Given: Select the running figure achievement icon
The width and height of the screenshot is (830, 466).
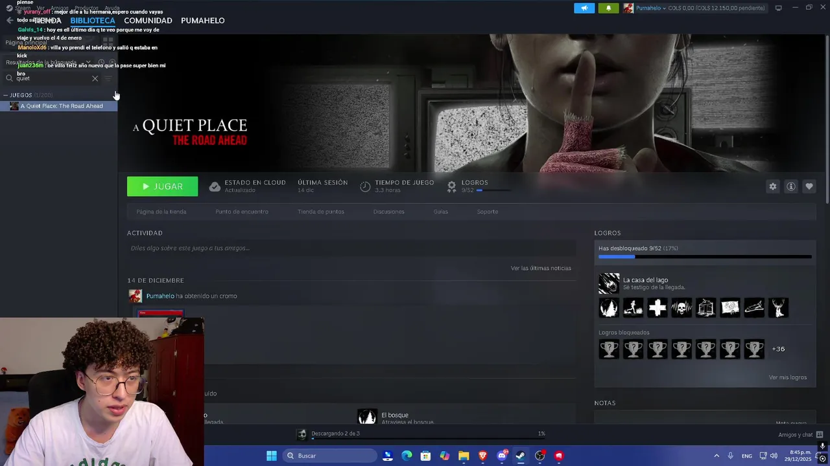Looking at the screenshot, I should click(x=633, y=307).
